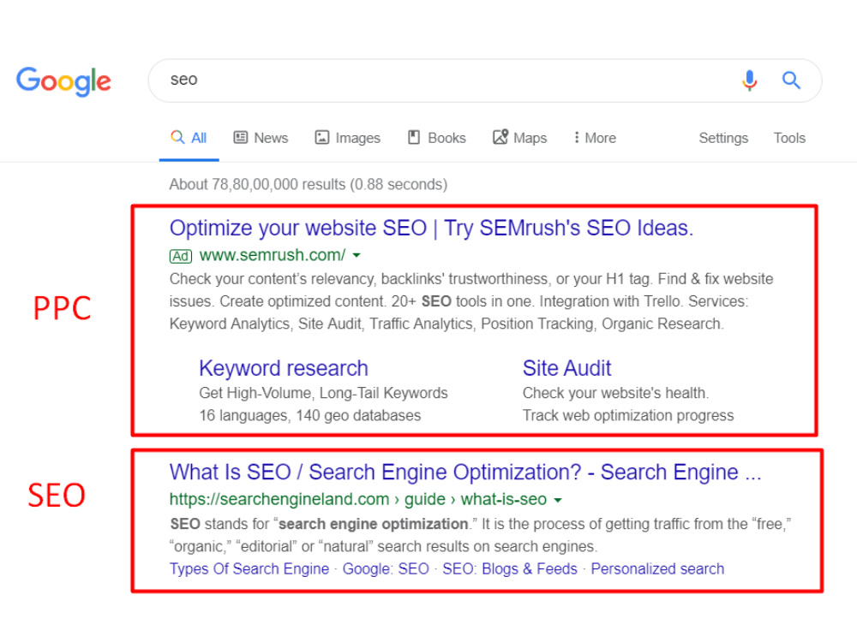This screenshot has width=857, height=642.
Task: Open the Site Audit sitelink
Action: (566, 368)
